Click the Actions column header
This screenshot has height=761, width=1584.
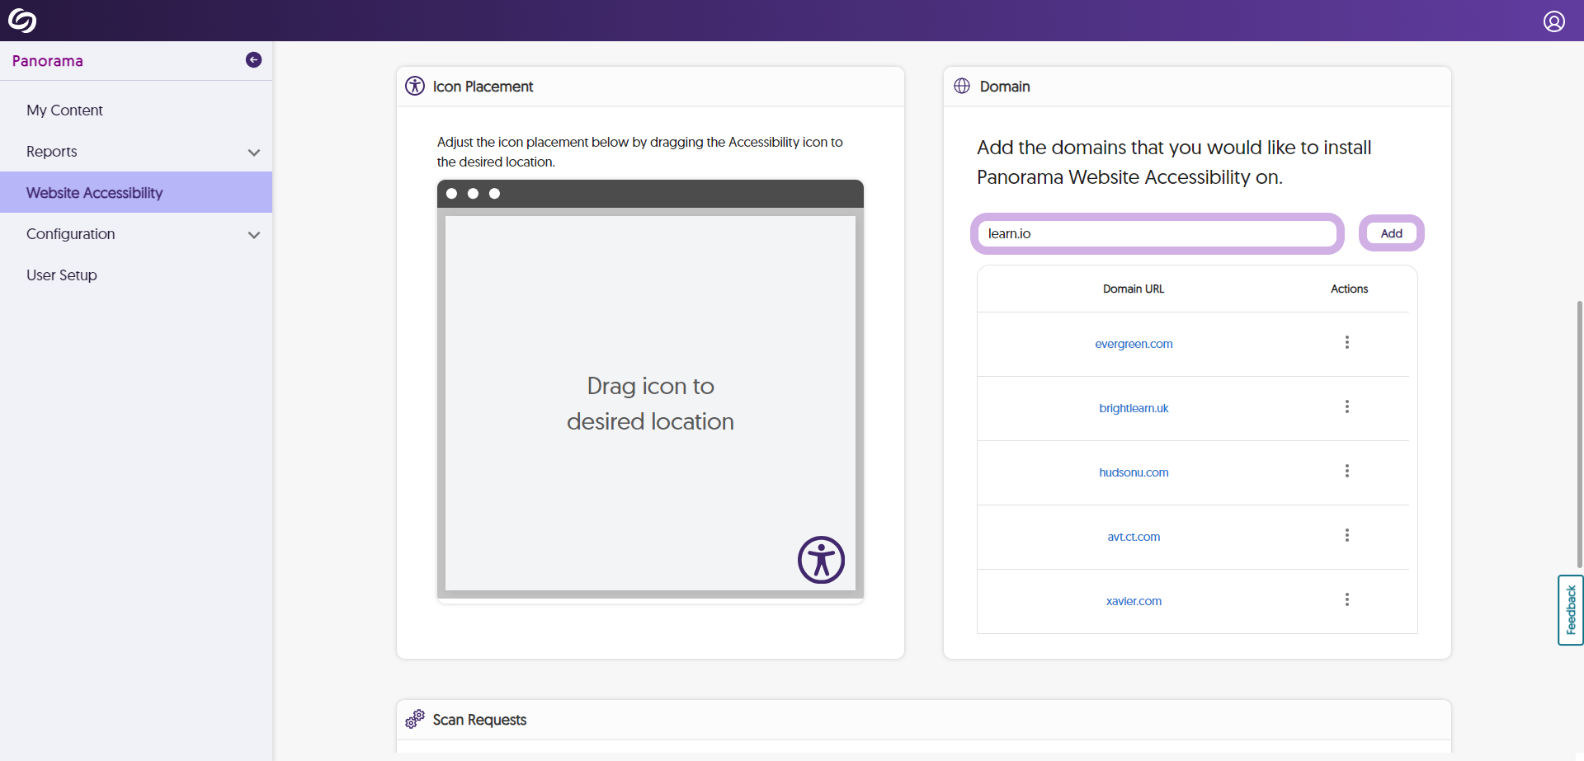(x=1349, y=289)
